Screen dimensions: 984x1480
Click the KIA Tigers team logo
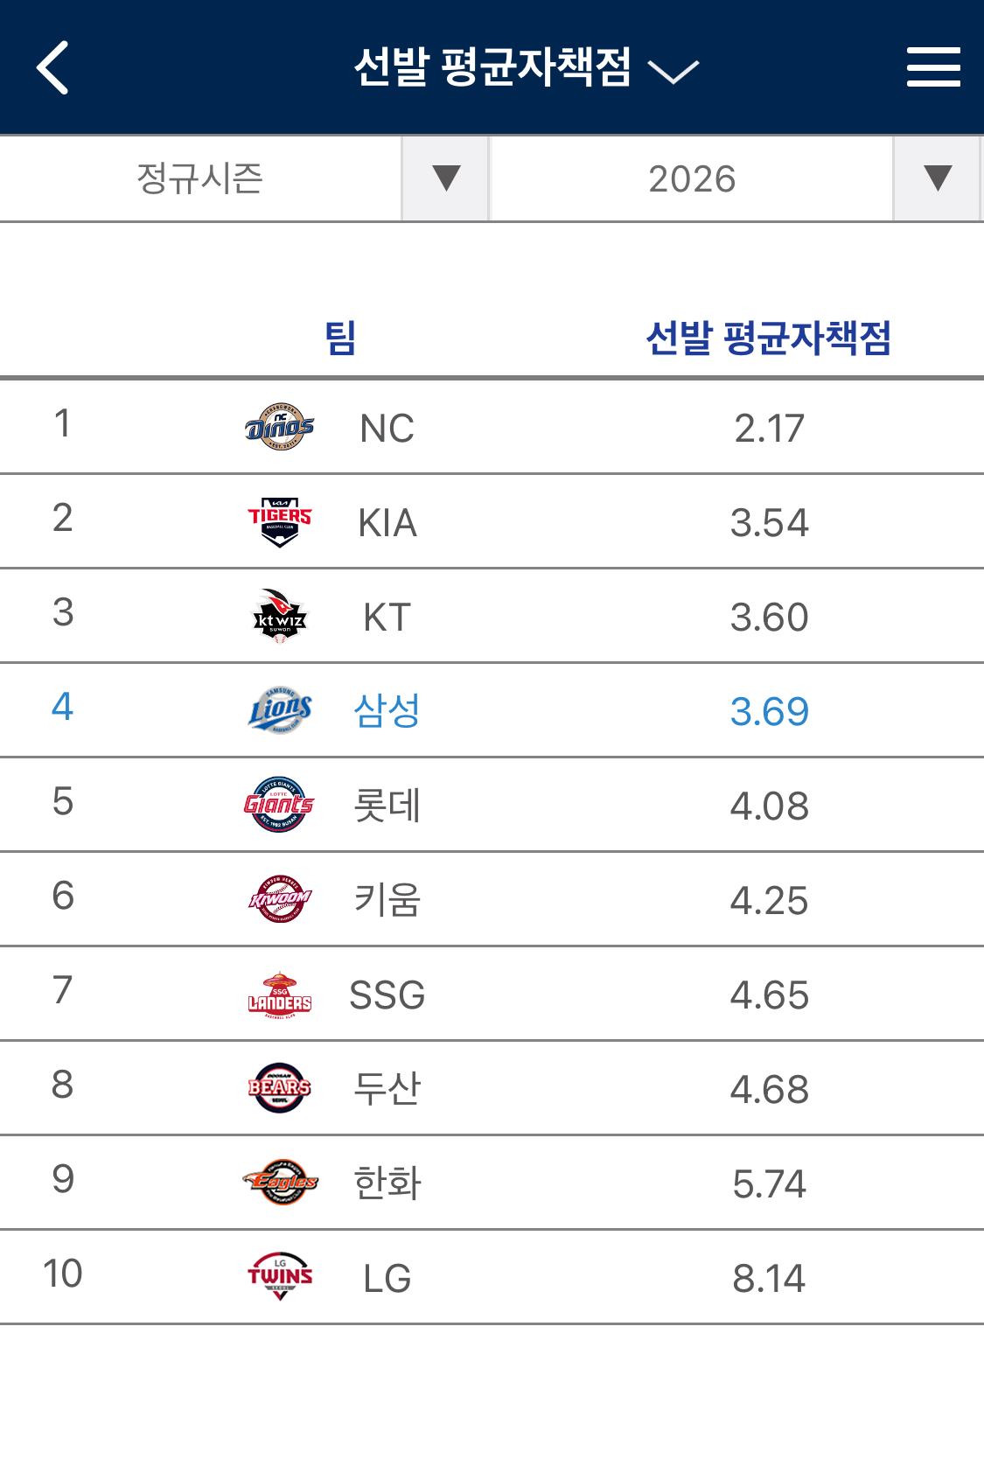pyautogui.click(x=279, y=521)
